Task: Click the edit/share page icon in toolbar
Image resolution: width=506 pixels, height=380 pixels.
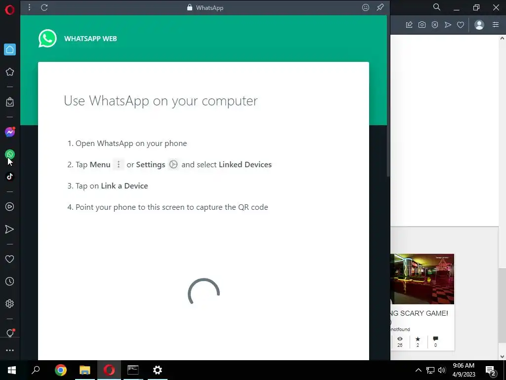Action: [x=409, y=25]
